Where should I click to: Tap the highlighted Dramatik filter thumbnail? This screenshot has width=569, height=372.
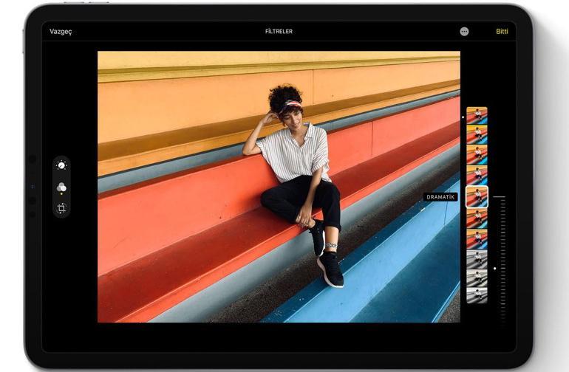click(x=477, y=197)
